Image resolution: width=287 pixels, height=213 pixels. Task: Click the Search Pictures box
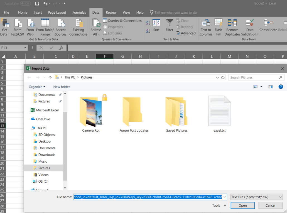point(256,77)
